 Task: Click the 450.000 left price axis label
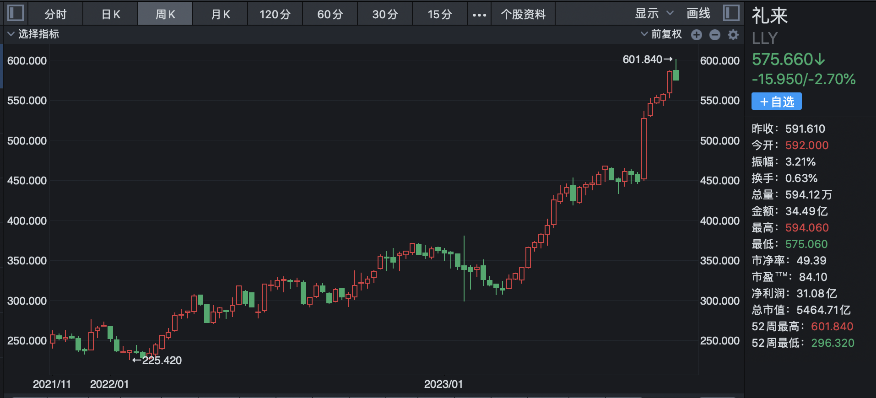pos(27,180)
